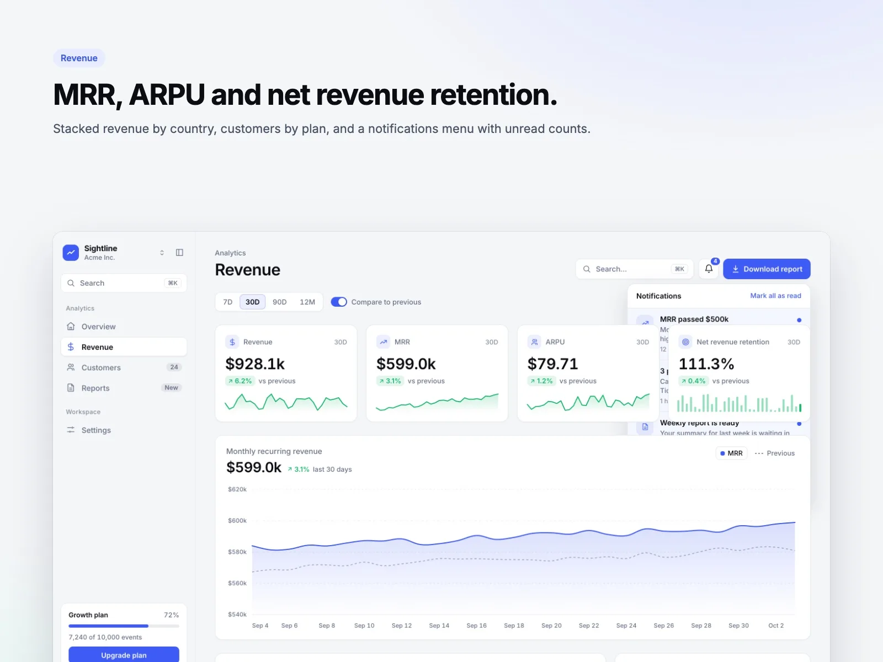
Task: Click the Customers 24 count badge
Action: tap(174, 367)
